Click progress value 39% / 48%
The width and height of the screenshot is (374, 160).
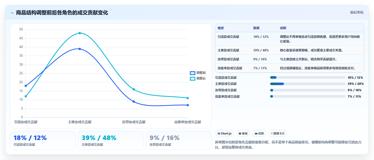pyautogui.click(x=356, y=84)
